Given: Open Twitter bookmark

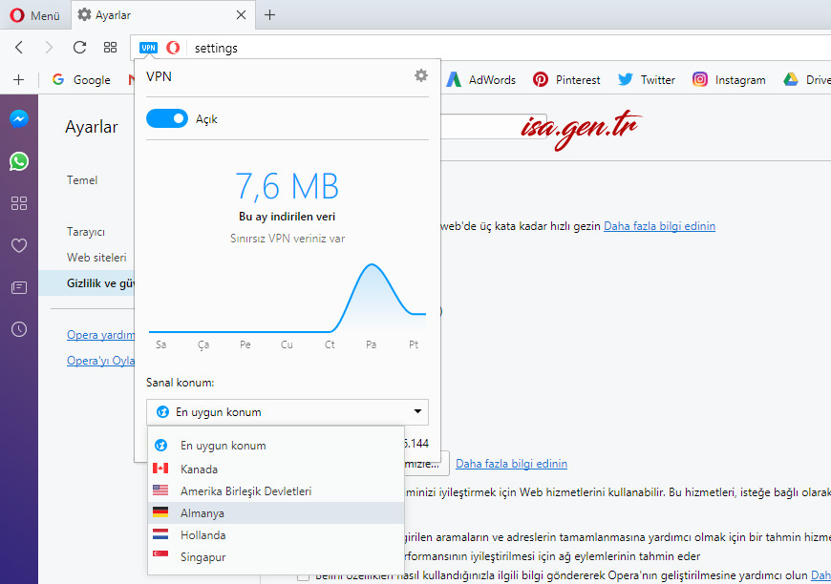Looking at the screenshot, I should [x=647, y=79].
